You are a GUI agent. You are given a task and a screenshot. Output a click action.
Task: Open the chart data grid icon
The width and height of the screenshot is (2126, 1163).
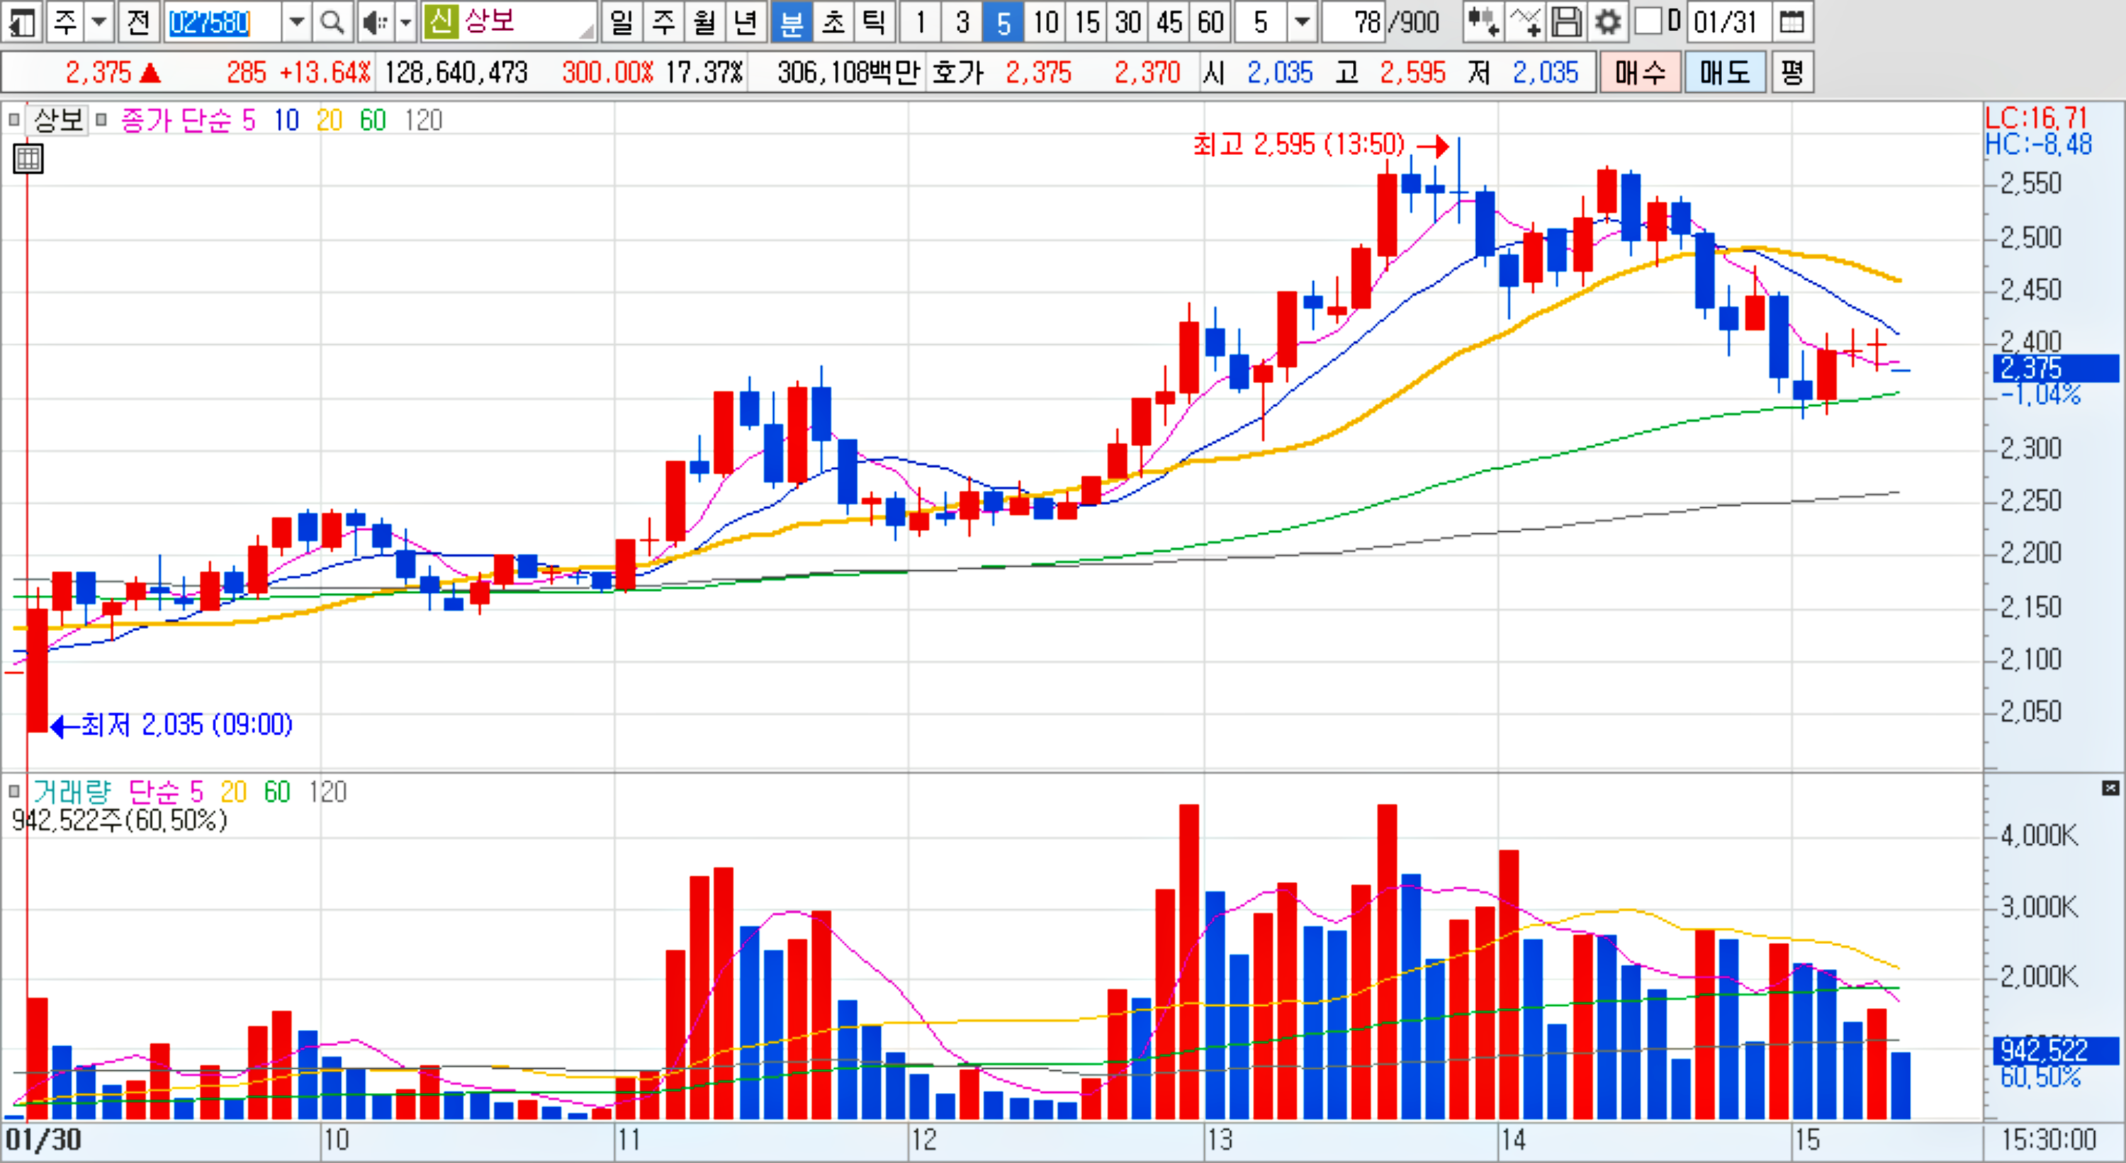click(28, 159)
